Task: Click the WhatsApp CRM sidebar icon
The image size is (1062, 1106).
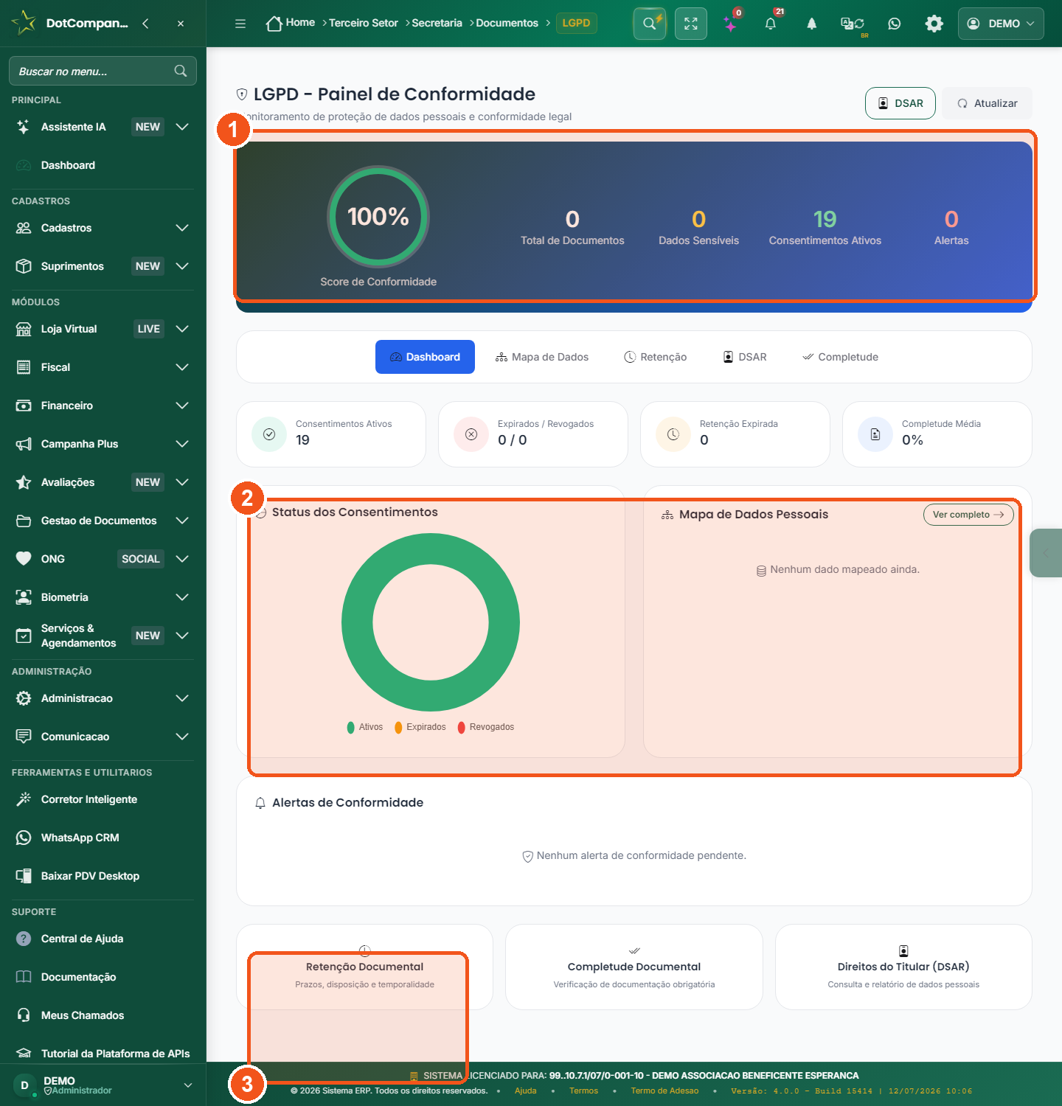Action: pyautogui.click(x=24, y=838)
